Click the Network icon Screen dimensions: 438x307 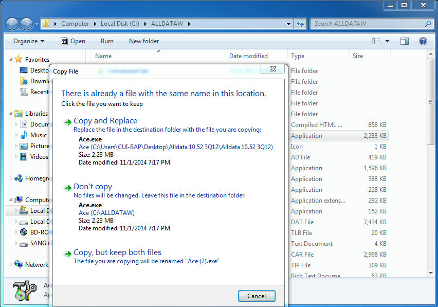[19, 264]
